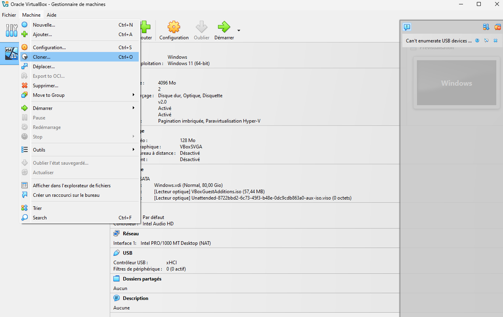
Task: Click the Redémarrage menu entry
Action: coord(80,127)
